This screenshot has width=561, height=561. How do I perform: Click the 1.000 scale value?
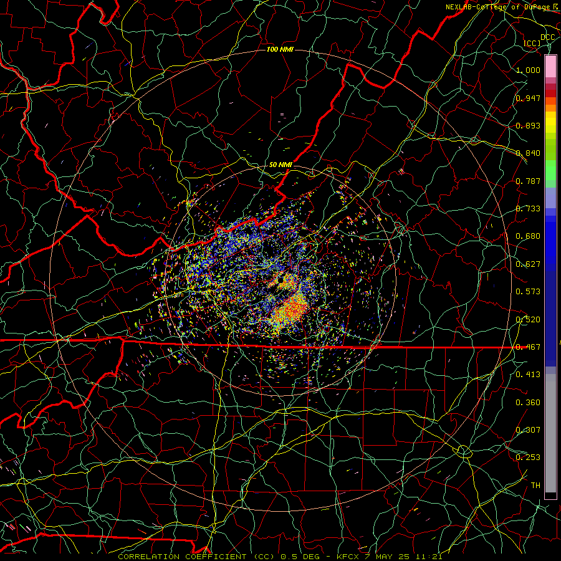(x=528, y=70)
